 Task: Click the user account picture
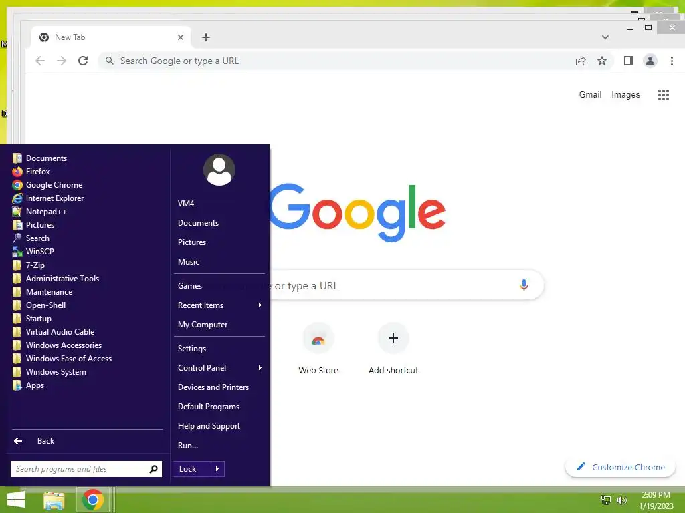(219, 170)
